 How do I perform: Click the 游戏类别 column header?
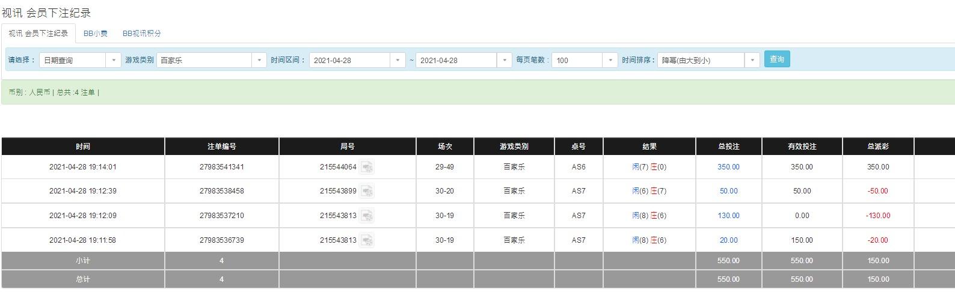(x=514, y=147)
